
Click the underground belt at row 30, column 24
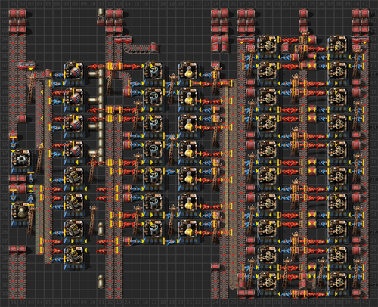pyautogui.click(x=215, y=267)
